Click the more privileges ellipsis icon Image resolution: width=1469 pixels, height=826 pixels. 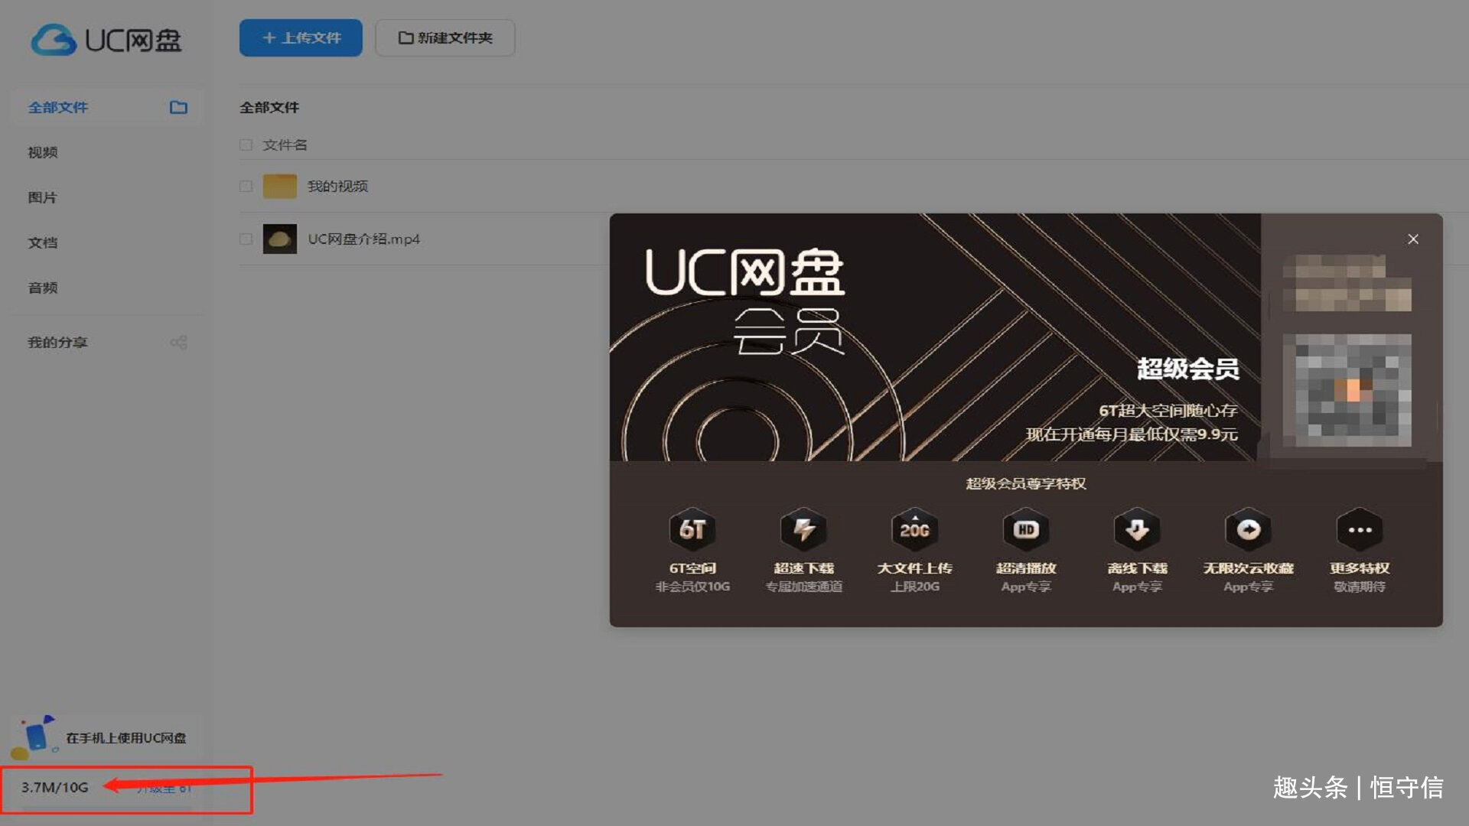[1360, 529]
